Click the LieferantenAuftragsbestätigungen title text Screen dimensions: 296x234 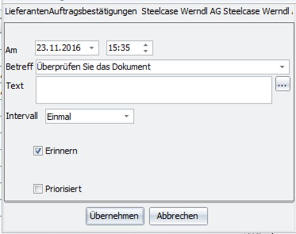coord(71,12)
